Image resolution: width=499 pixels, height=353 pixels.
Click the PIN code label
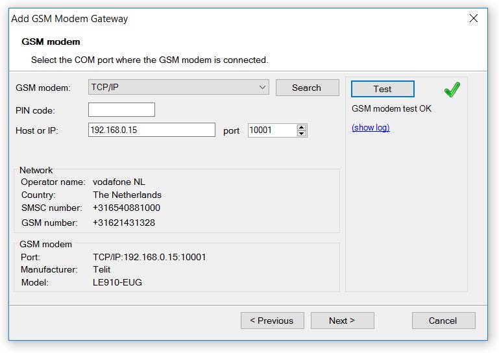point(35,110)
